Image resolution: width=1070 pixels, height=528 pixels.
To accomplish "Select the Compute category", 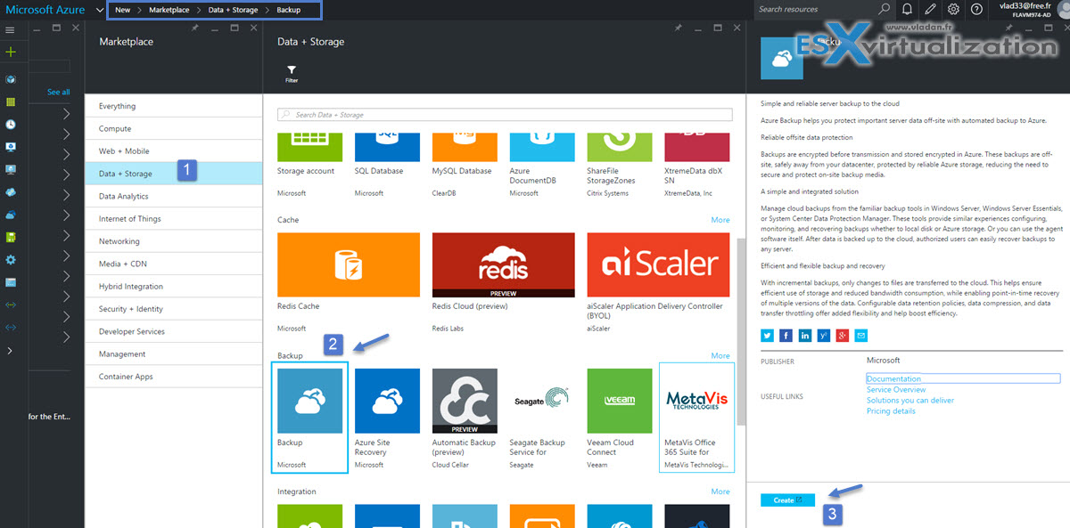I will click(174, 129).
